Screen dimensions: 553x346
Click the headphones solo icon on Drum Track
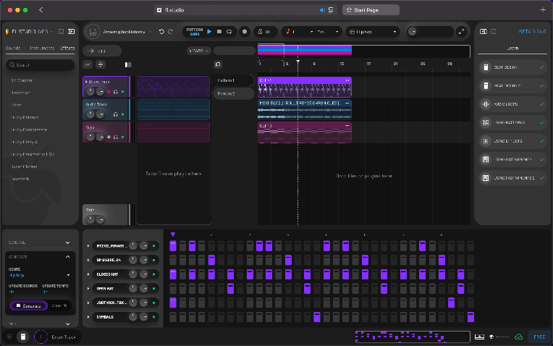pos(115,92)
